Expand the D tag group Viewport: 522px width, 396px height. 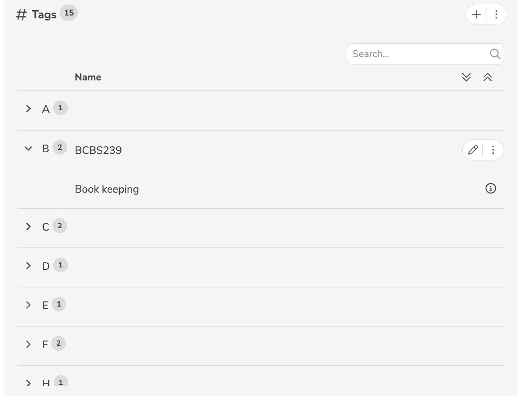tap(28, 266)
